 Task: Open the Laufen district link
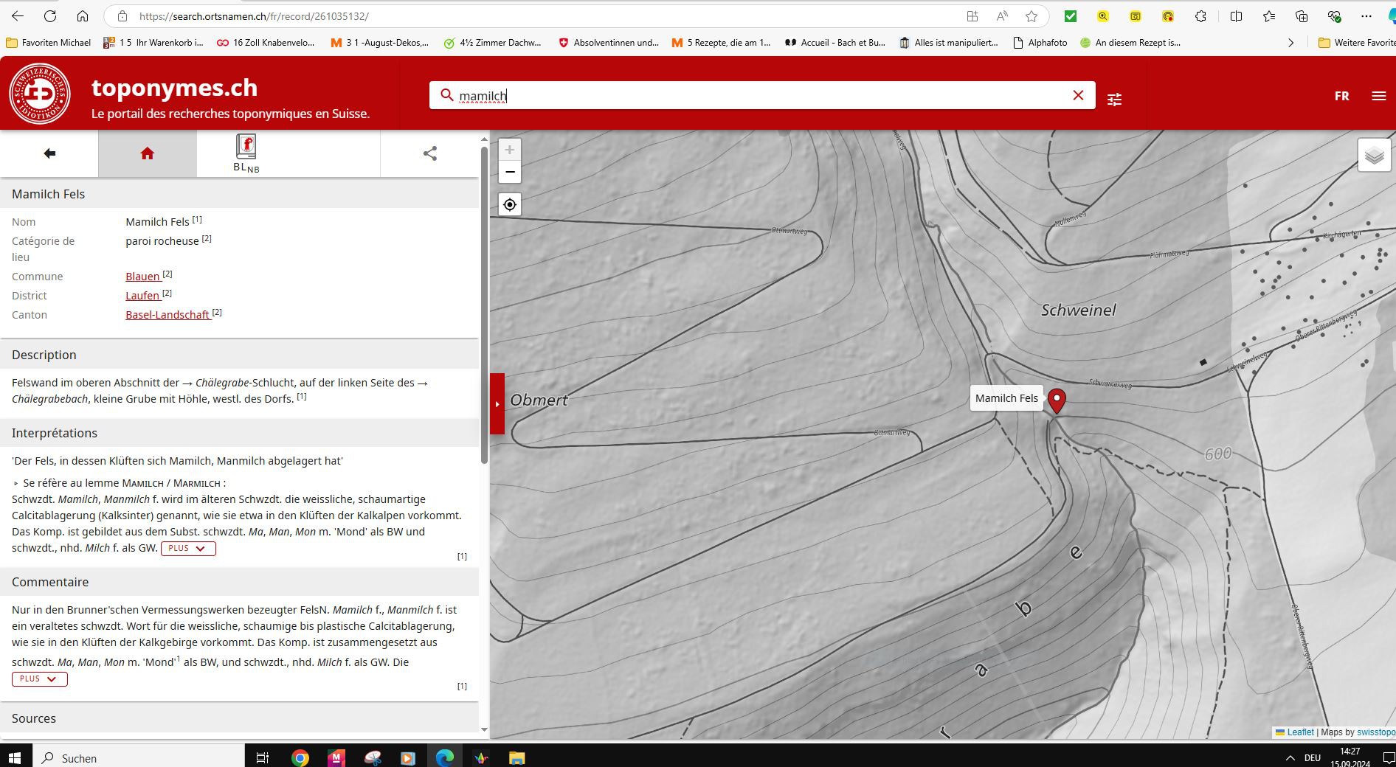point(142,295)
